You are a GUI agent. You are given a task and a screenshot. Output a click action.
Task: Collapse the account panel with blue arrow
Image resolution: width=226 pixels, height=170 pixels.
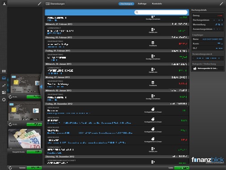point(41,87)
